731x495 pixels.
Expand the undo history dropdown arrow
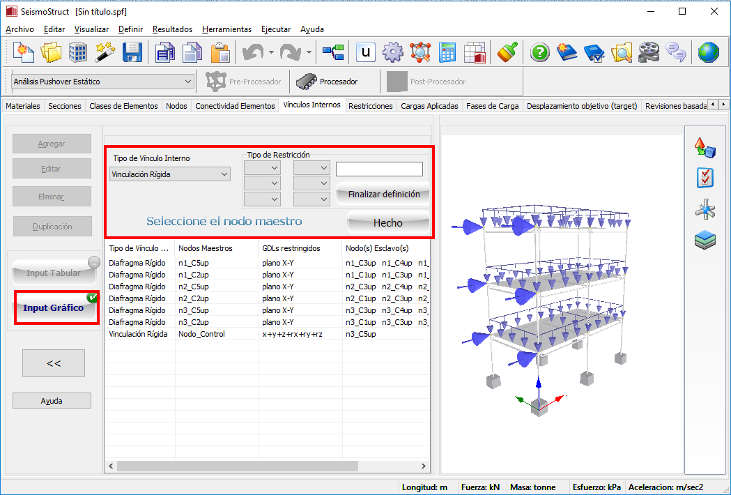[x=270, y=52]
